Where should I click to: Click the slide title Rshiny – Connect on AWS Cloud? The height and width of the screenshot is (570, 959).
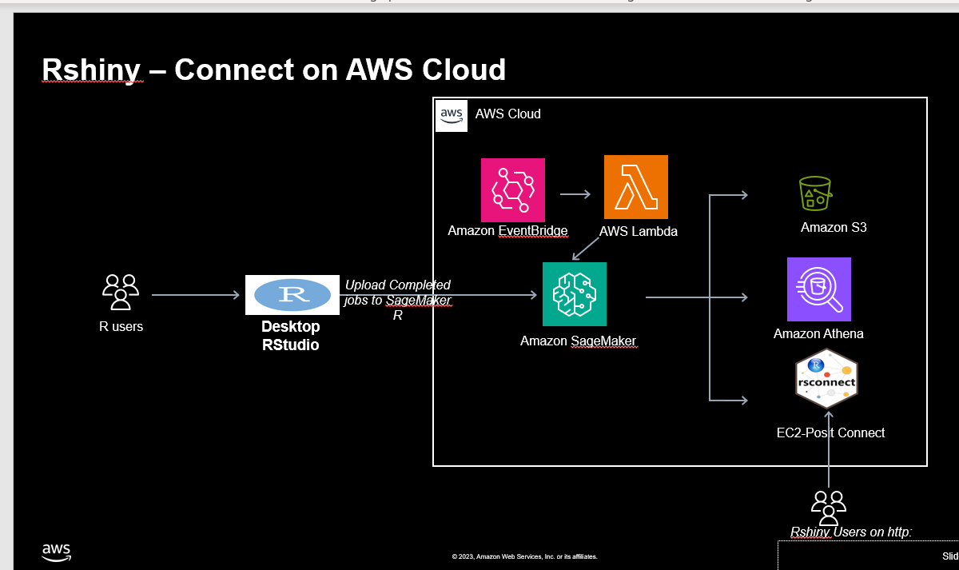pyautogui.click(x=273, y=70)
